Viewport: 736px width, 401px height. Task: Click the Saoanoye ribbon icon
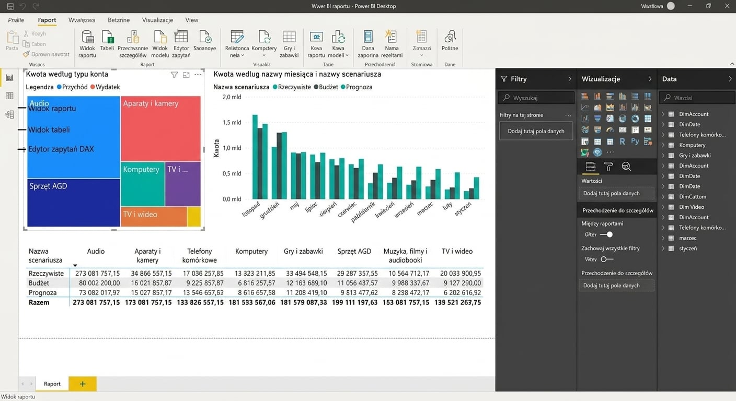coord(204,41)
